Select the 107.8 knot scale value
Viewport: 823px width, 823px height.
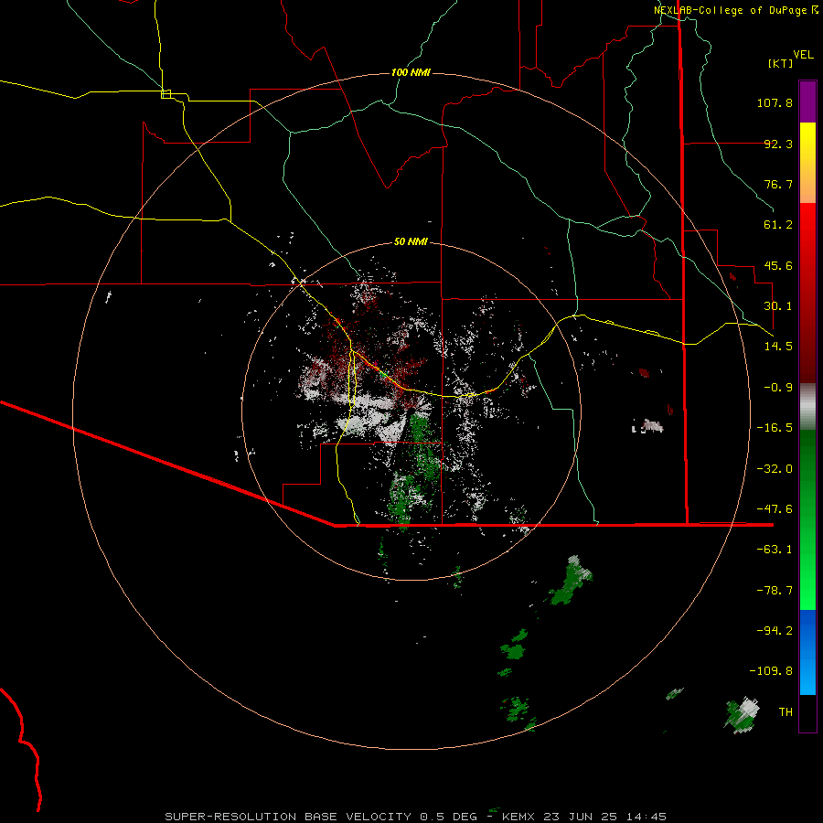click(x=775, y=102)
